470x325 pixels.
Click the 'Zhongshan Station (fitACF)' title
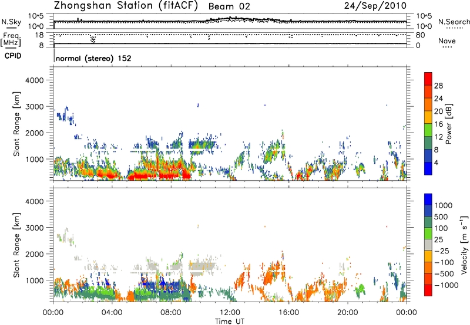click(126, 6)
